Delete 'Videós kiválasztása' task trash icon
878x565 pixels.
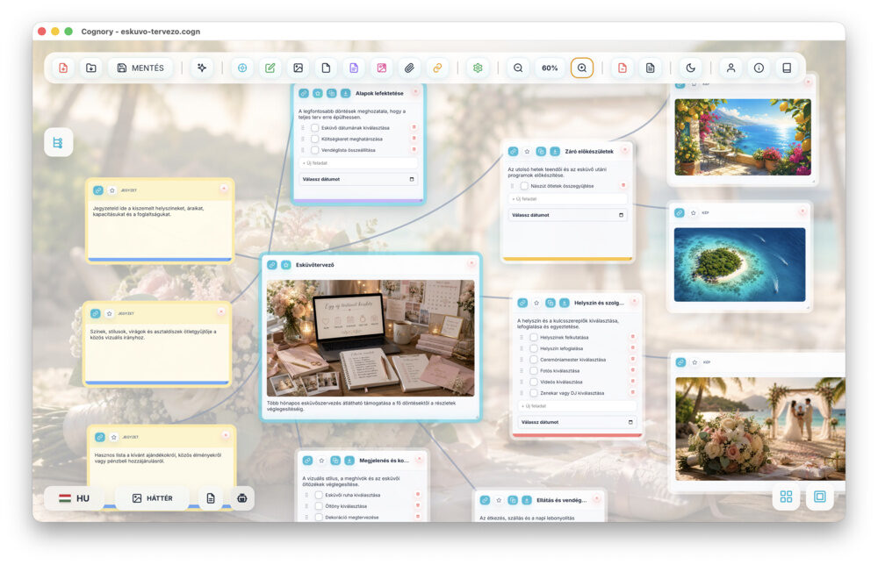633,382
